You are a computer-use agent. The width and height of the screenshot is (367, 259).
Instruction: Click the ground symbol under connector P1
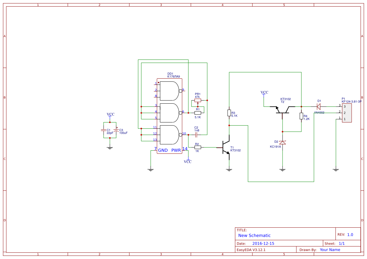(x=336, y=170)
